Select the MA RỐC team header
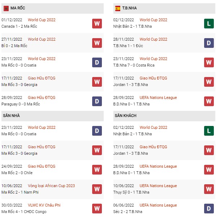 (53, 8)
